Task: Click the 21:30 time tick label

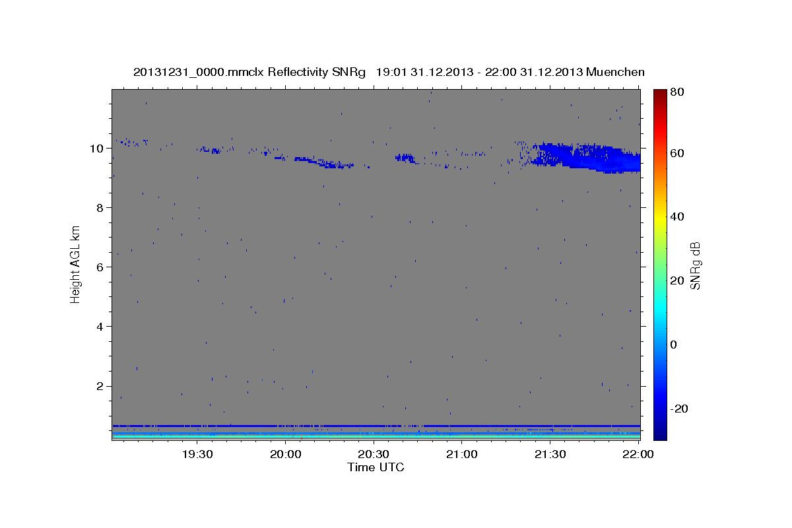Action: coord(550,454)
